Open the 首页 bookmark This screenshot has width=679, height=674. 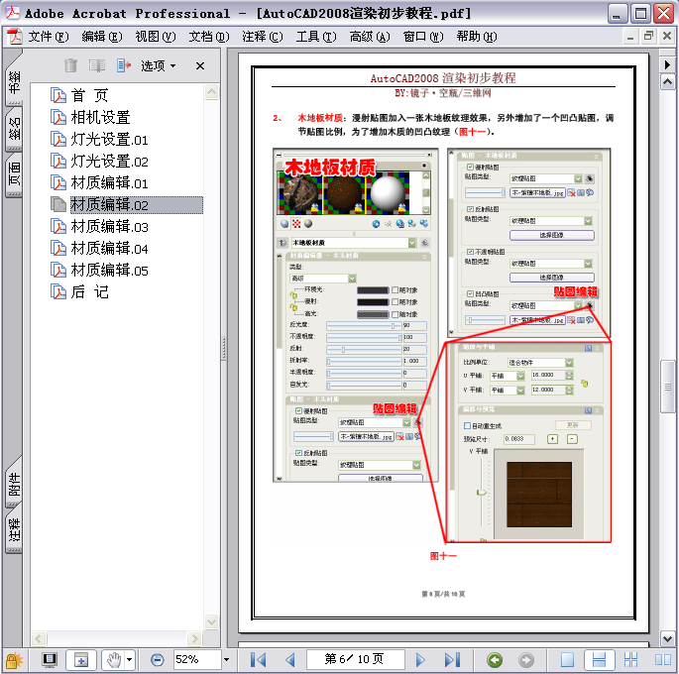pyautogui.click(x=89, y=95)
